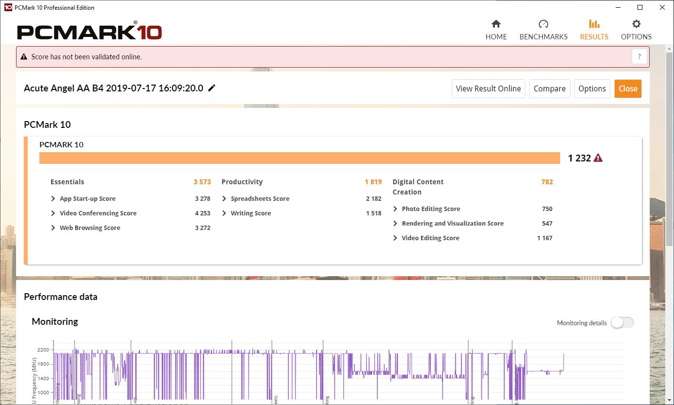
Task: Click View Result Online button
Action: [488, 88]
